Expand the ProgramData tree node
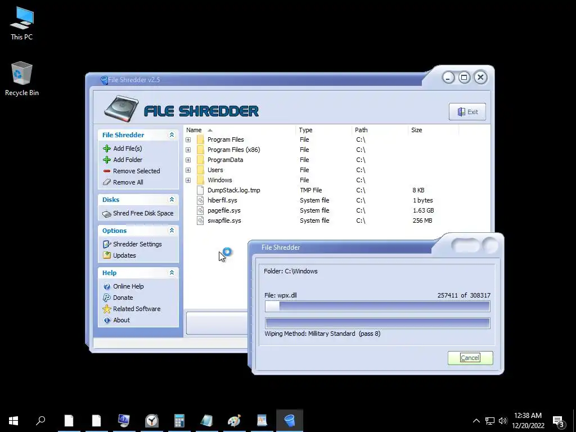 [x=188, y=160]
